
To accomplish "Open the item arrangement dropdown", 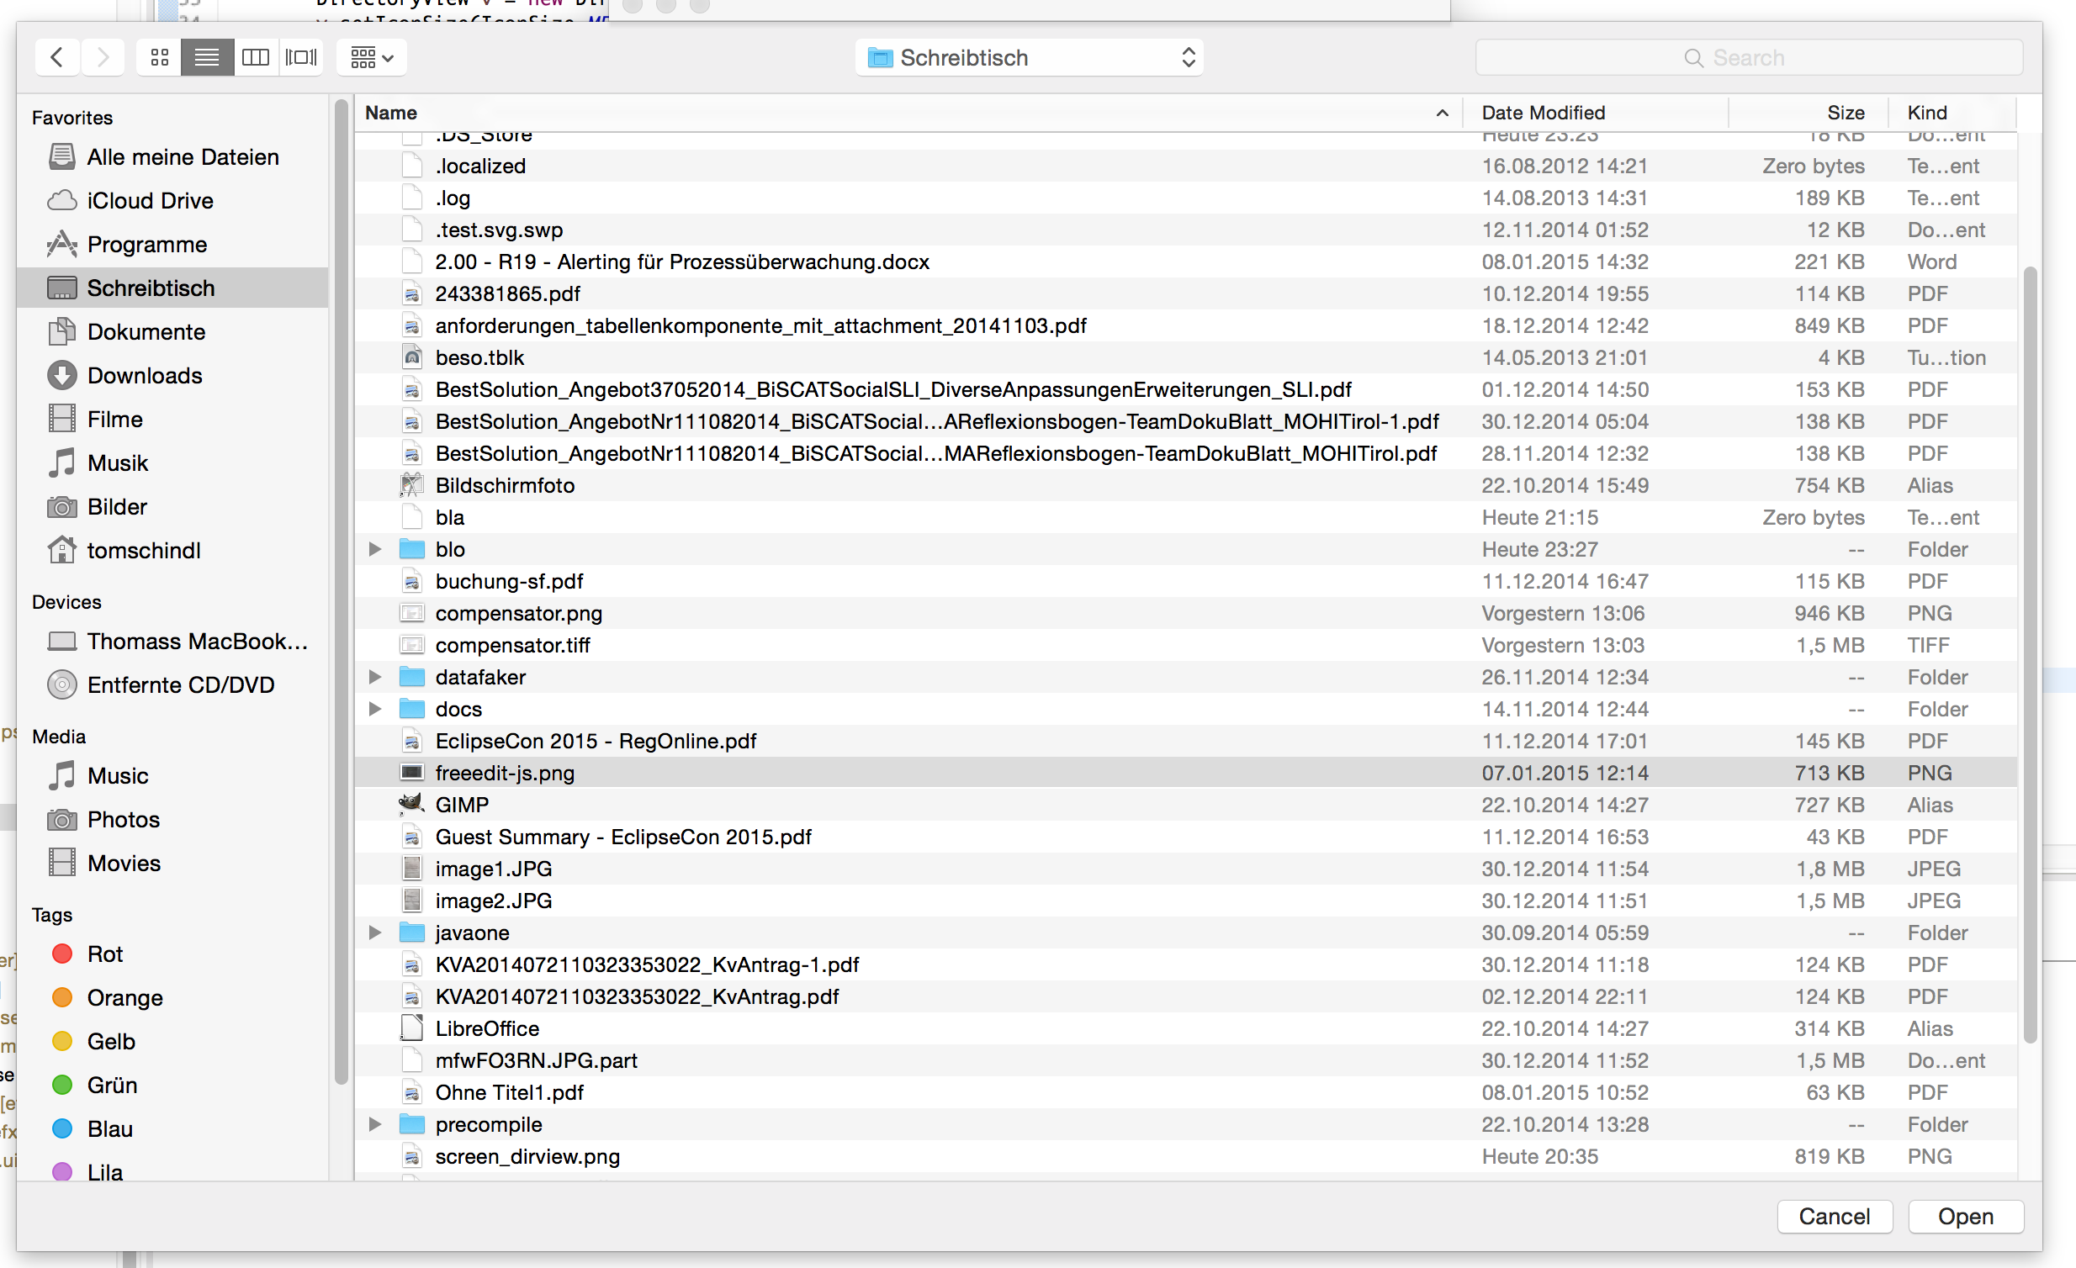I will coord(372,57).
